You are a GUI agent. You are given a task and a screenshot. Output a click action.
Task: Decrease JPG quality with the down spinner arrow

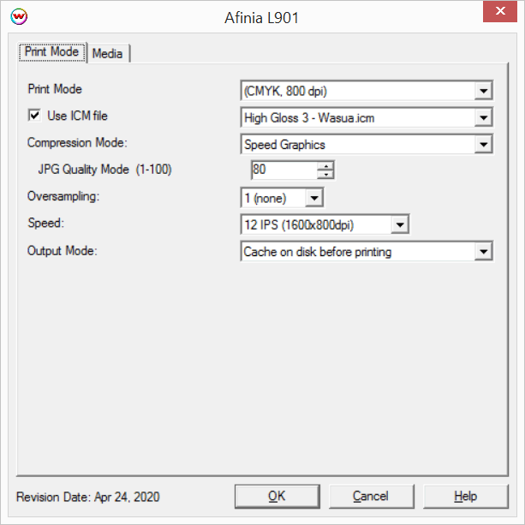click(x=325, y=175)
